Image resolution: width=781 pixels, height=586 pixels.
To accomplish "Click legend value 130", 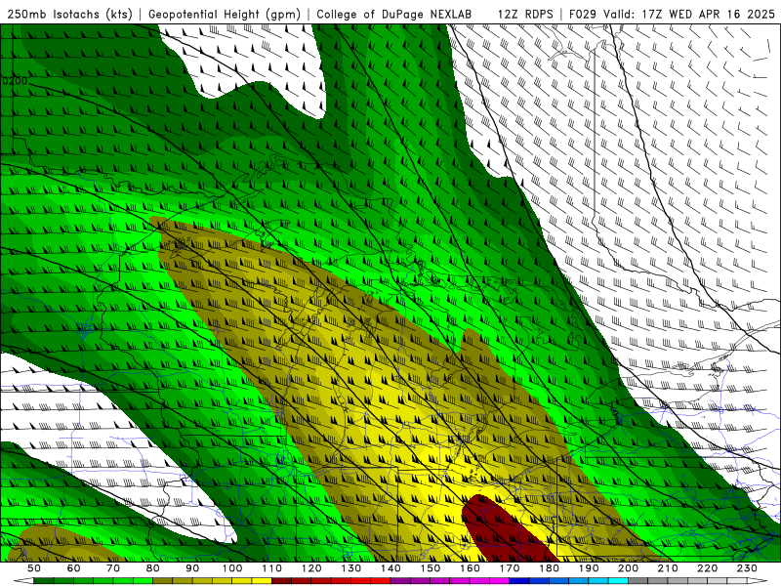I will (x=351, y=568).
